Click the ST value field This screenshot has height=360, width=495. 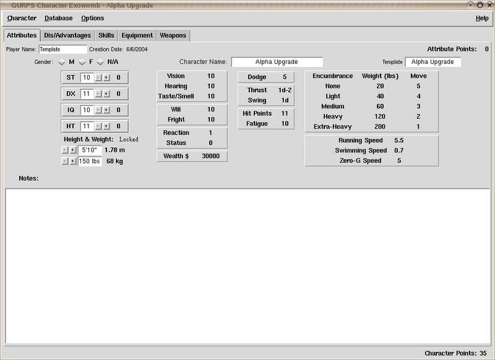87,77
